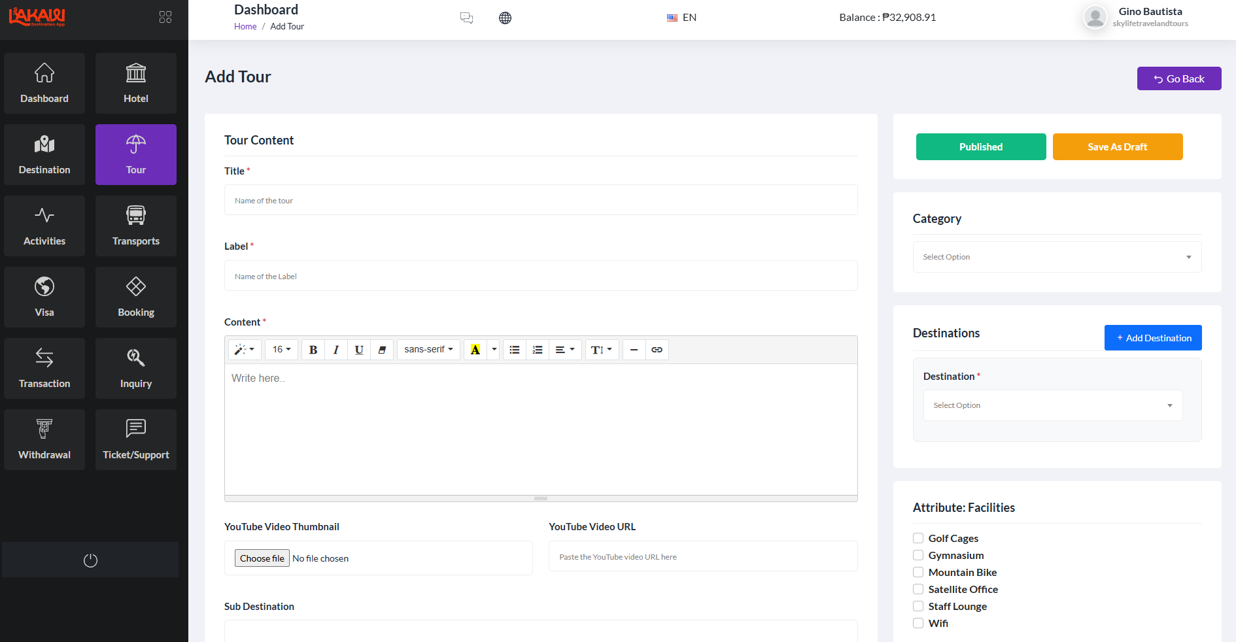The width and height of the screenshot is (1236, 642).
Task: Insert horizontal rule in editor
Action: (634, 350)
